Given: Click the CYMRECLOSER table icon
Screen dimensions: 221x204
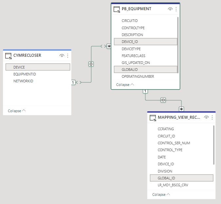Looking at the screenshot, I should 9,56.
